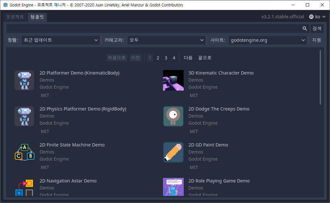Viewport: 330px width, 203px height.
Task: Click the 검색 search button
Action: [x=317, y=29]
